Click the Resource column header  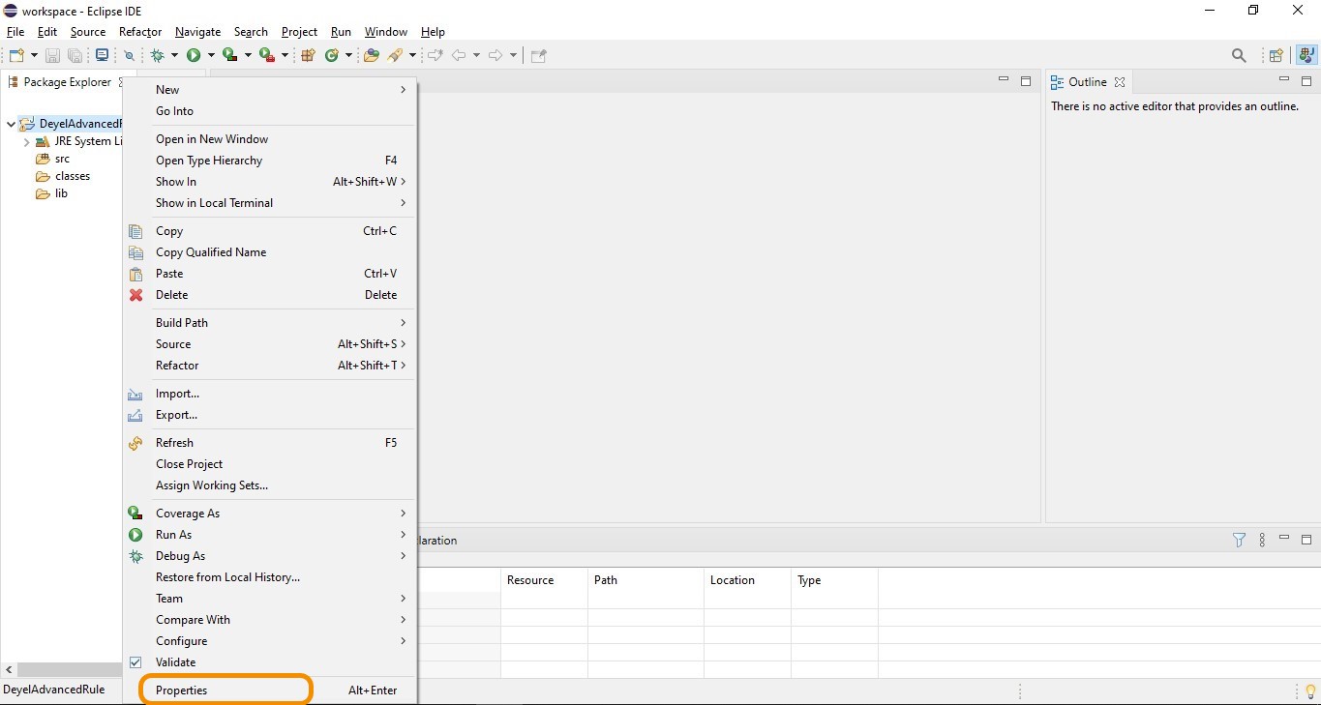(x=544, y=580)
